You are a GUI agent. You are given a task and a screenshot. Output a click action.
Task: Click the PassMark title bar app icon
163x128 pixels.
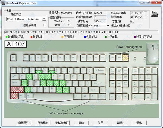tap(4, 3)
